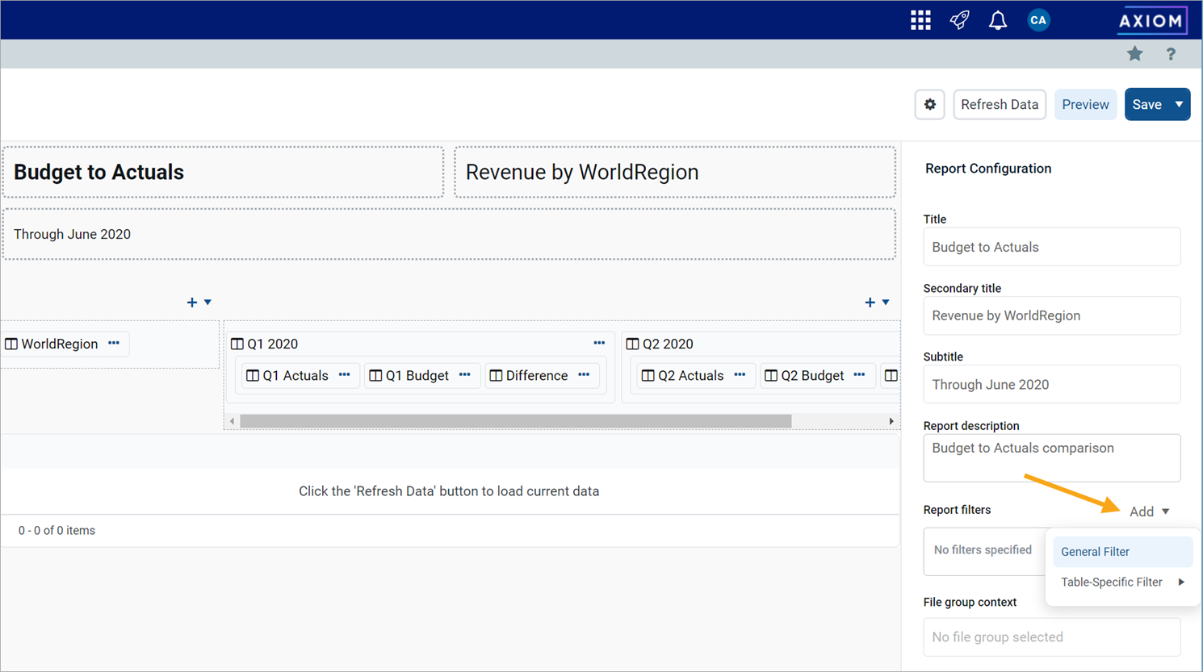This screenshot has width=1203, height=672.
Task: Click the Save button
Action: tap(1146, 104)
